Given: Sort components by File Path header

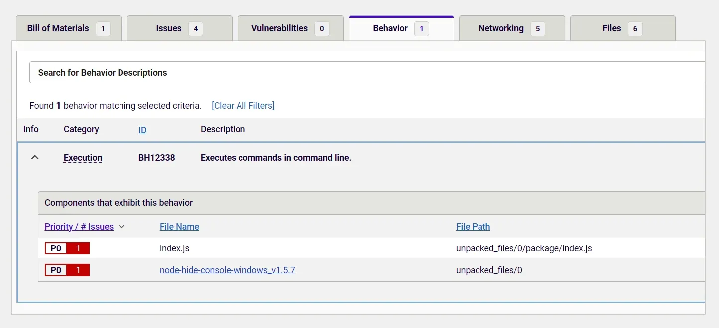Looking at the screenshot, I should coord(473,227).
